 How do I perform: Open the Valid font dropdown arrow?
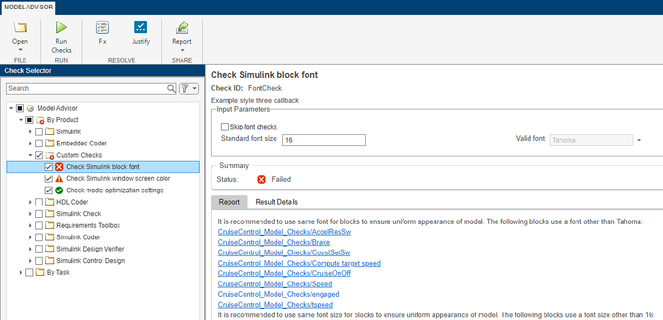tap(639, 140)
